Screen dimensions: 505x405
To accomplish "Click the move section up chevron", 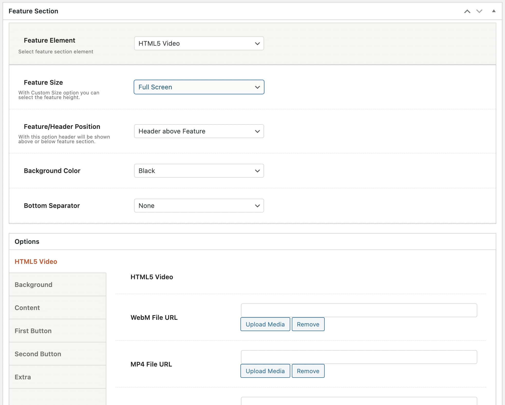I will (x=467, y=11).
